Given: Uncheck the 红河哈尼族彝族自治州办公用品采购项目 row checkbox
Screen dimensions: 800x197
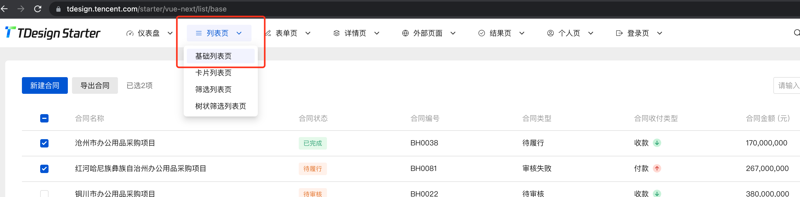Looking at the screenshot, I should click(x=44, y=169).
